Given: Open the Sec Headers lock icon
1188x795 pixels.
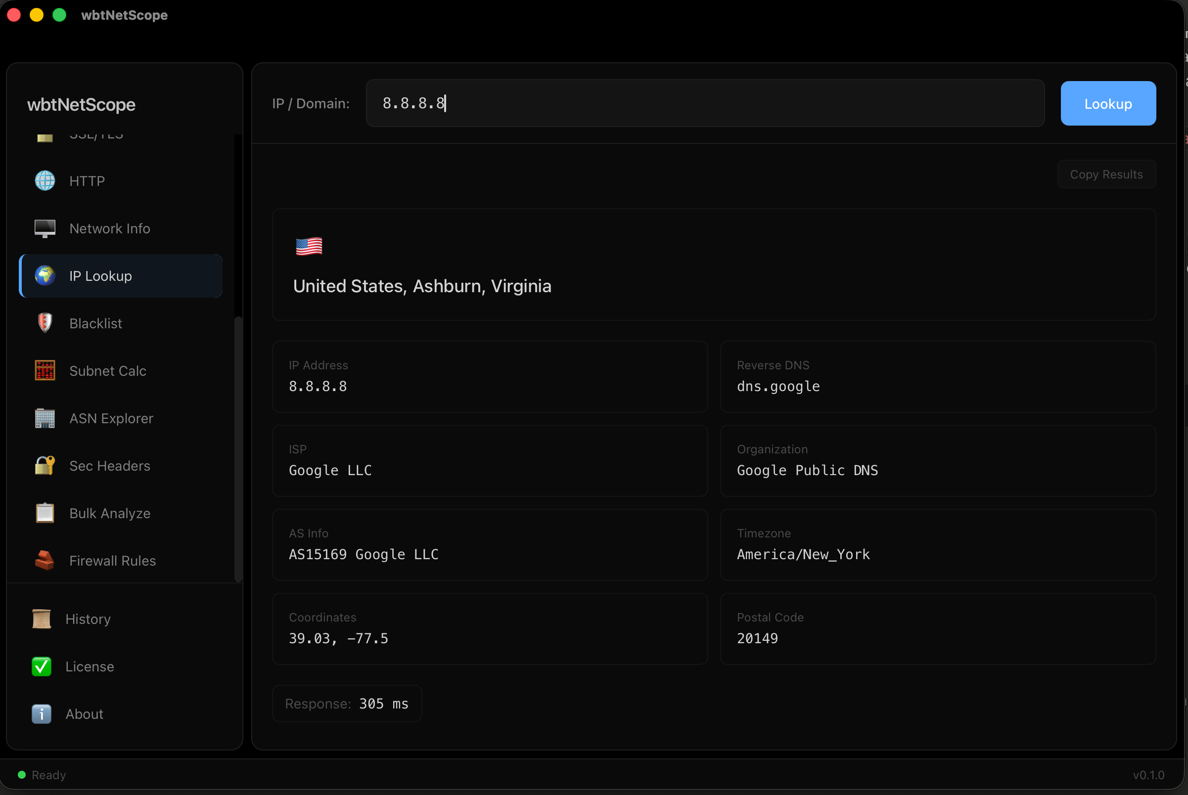Looking at the screenshot, I should [45, 465].
